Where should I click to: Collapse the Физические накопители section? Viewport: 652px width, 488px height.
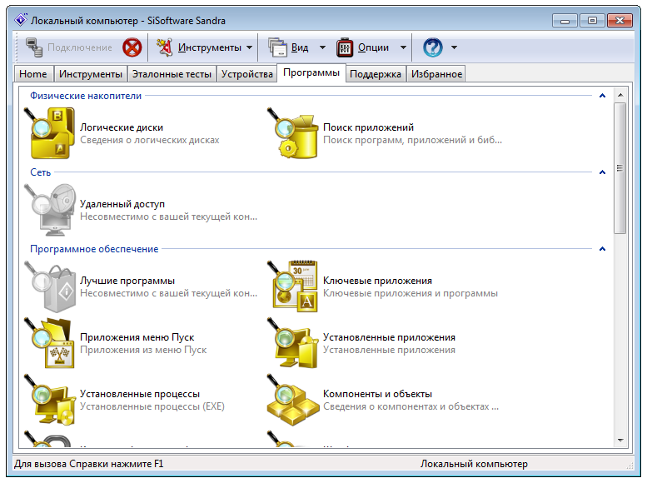coord(602,96)
